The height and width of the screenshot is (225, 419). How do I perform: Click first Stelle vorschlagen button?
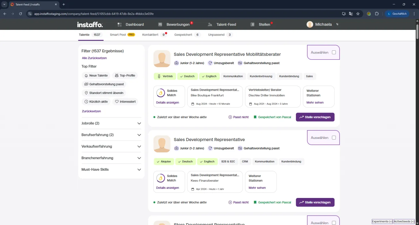315,117
